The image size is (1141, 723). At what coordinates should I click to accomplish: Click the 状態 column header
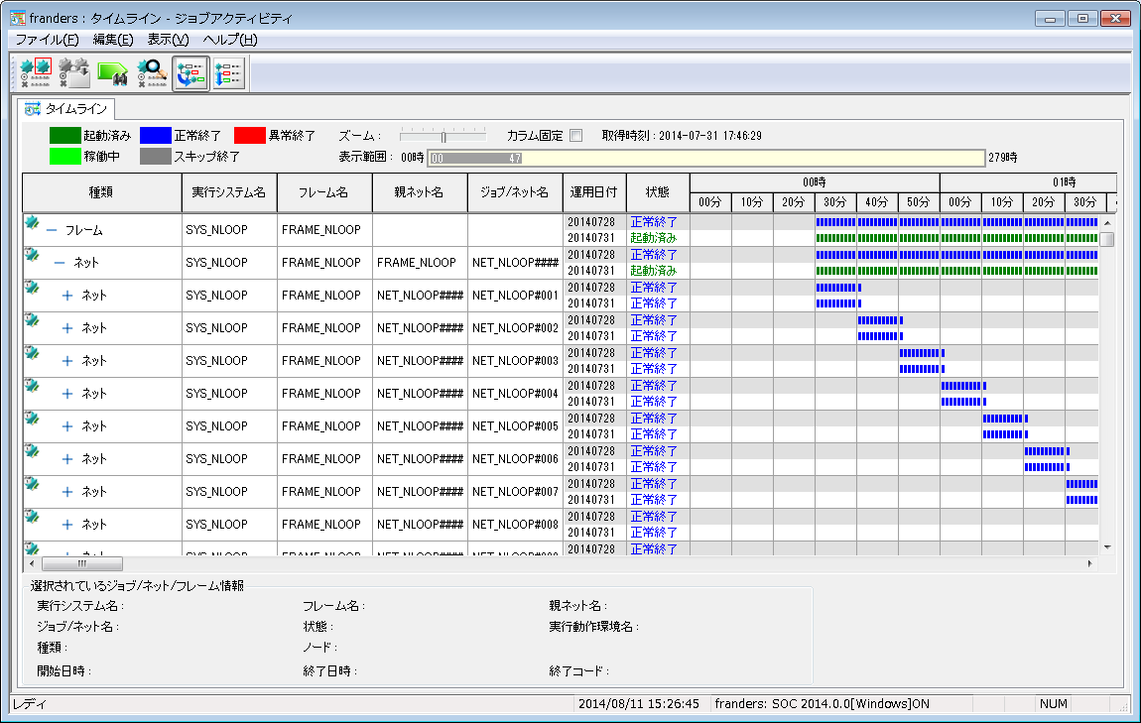pyautogui.click(x=658, y=192)
